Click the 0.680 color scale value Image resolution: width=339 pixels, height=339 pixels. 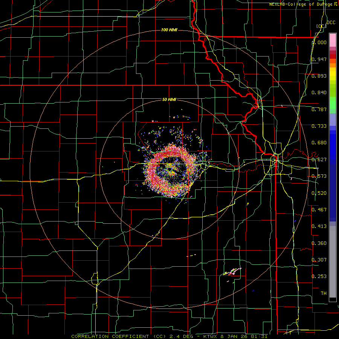tap(319, 143)
